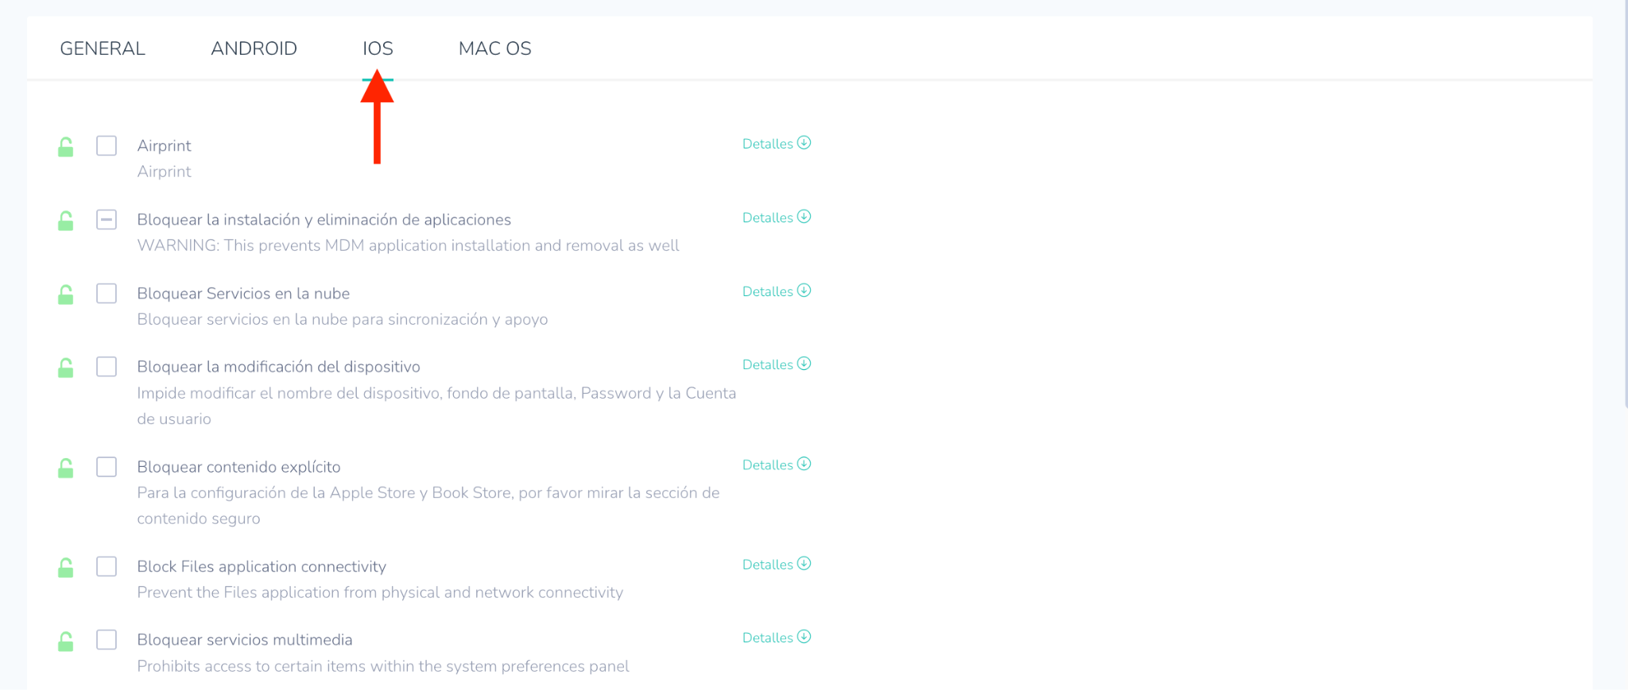Viewport: 1628px width, 690px height.
Task: Click lock icon next to Block Files application connectivity
Action: tap(66, 567)
